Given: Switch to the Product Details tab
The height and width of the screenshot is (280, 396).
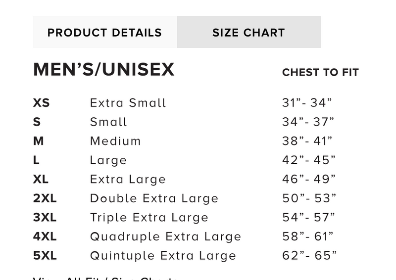Looking at the screenshot, I should click(x=104, y=33).
